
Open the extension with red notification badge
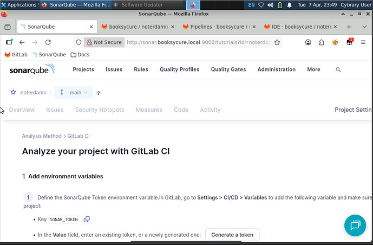coord(349,42)
